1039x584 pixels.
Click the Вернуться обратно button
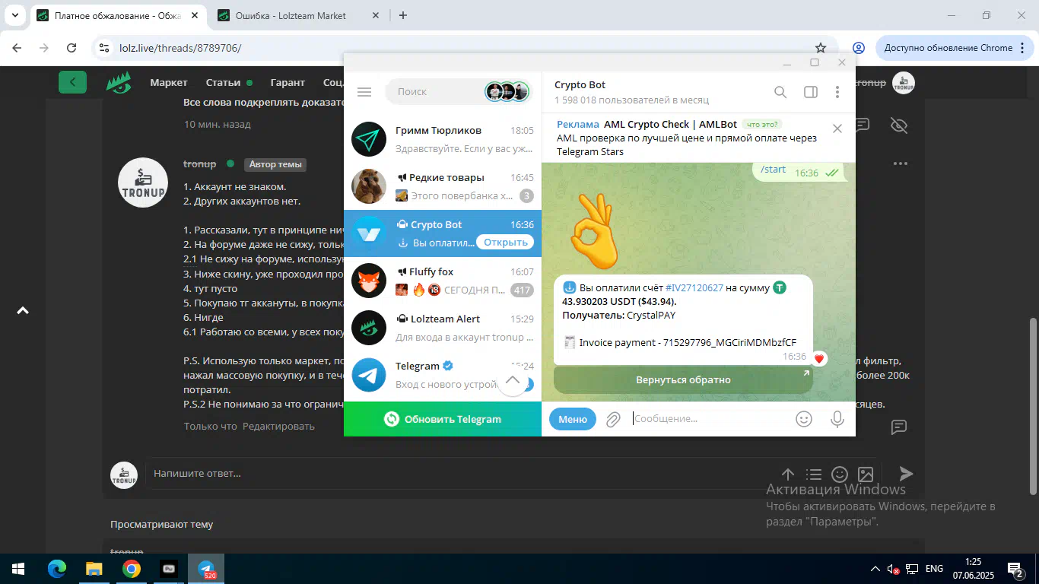click(x=683, y=379)
